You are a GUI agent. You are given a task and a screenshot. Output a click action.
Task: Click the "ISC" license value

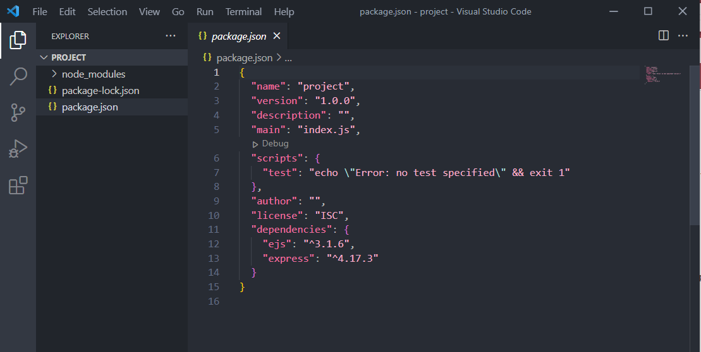point(329,216)
